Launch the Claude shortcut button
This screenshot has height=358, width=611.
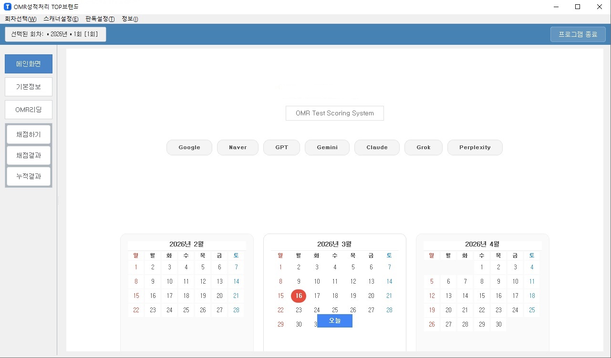[x=377, y=147]
